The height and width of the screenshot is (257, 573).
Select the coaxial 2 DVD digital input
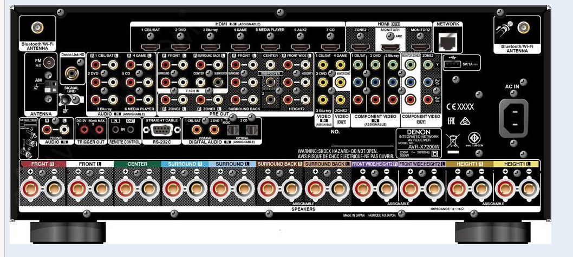pyautogui.click(x=214, y=129)
